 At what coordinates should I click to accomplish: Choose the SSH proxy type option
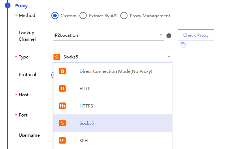point(113,140)
